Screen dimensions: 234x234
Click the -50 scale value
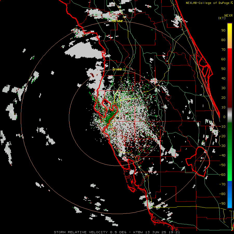coord(222,165)
